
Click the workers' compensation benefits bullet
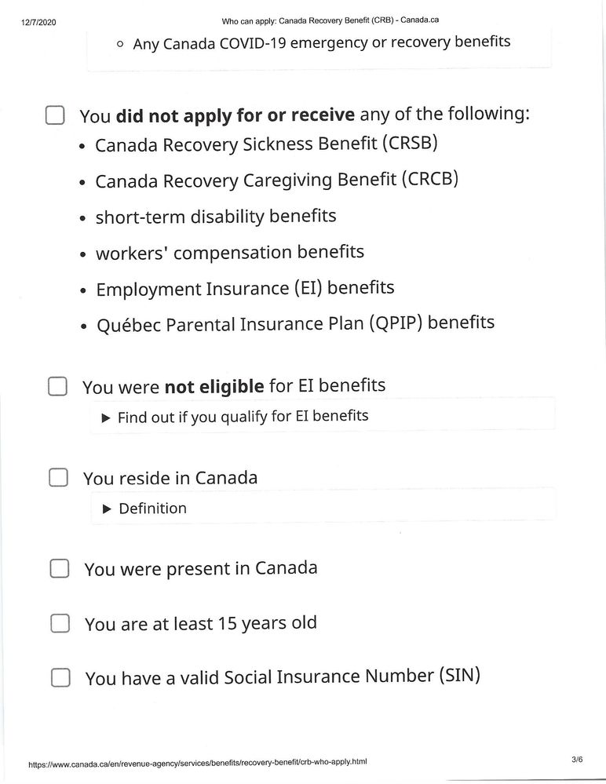[229, 253]
